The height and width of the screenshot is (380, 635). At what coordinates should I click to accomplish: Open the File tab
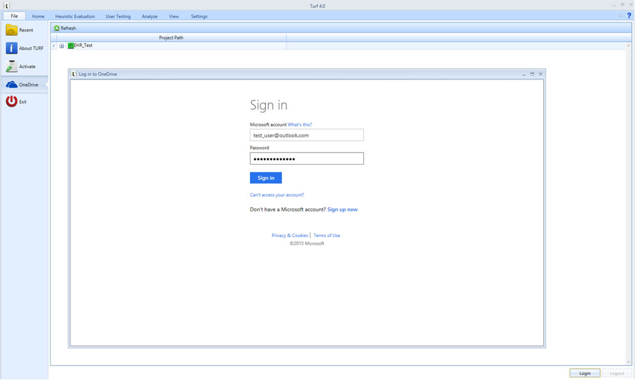[14, 16]
